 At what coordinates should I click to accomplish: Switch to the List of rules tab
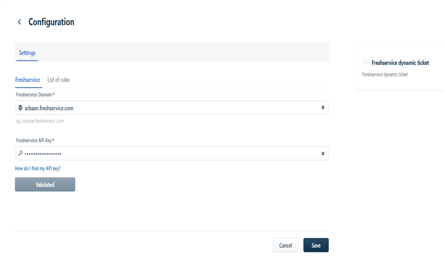click(58, 80)
